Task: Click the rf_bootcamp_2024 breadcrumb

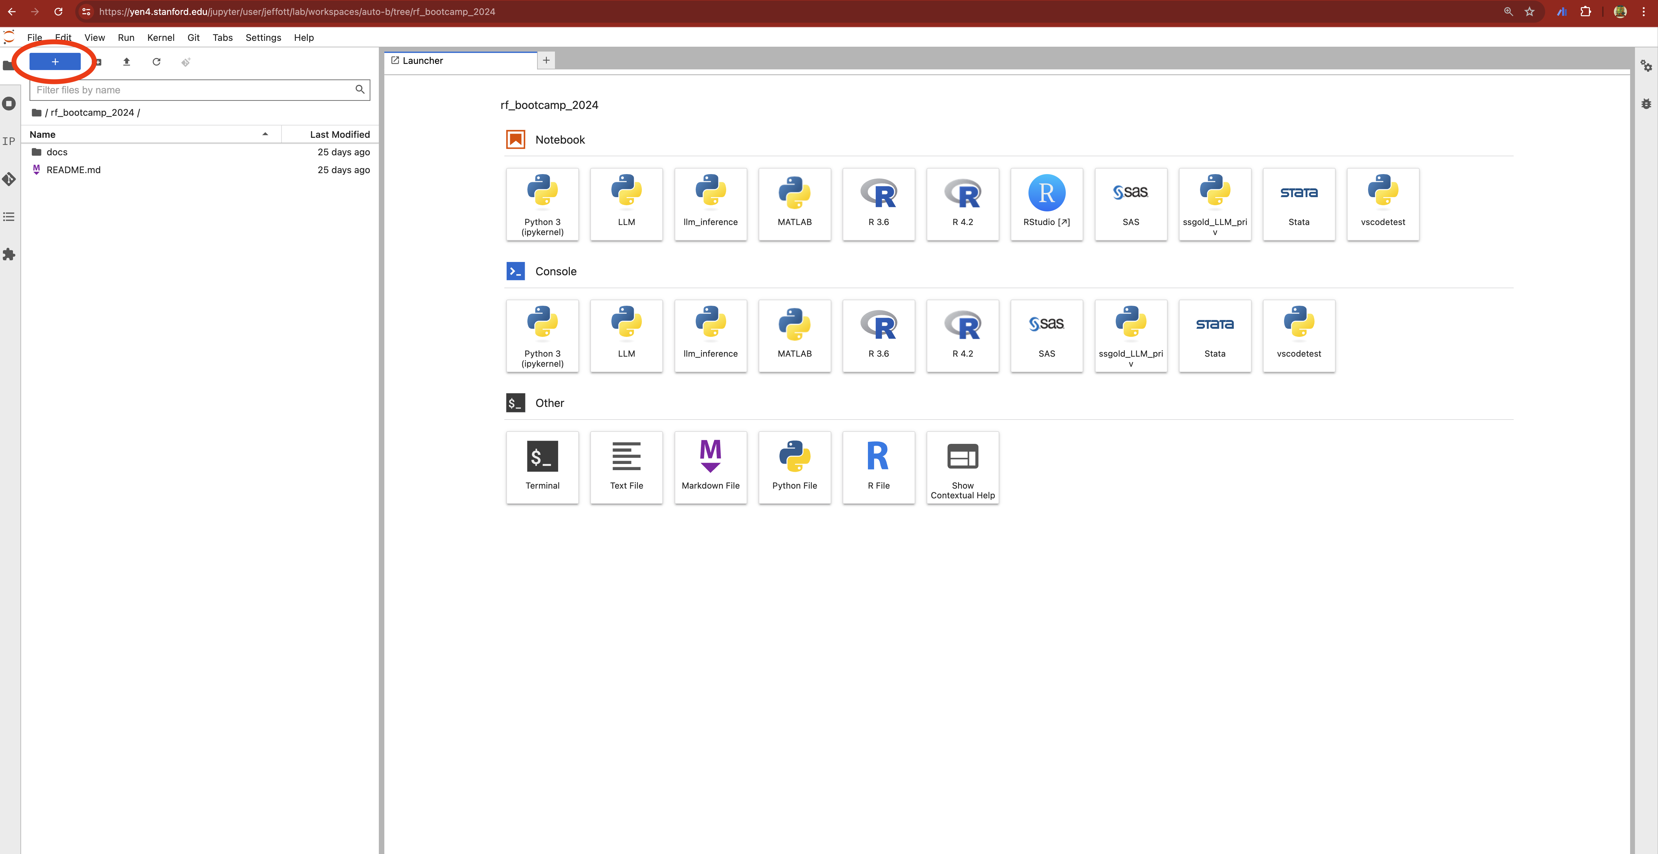Action: click(x=93, y=113)
